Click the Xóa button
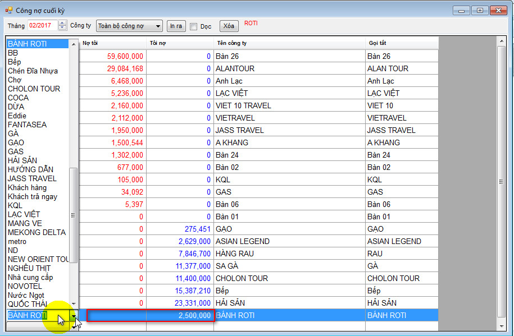Screen dimensions: 514x336 pyautogui.click(x=229, y=26)
